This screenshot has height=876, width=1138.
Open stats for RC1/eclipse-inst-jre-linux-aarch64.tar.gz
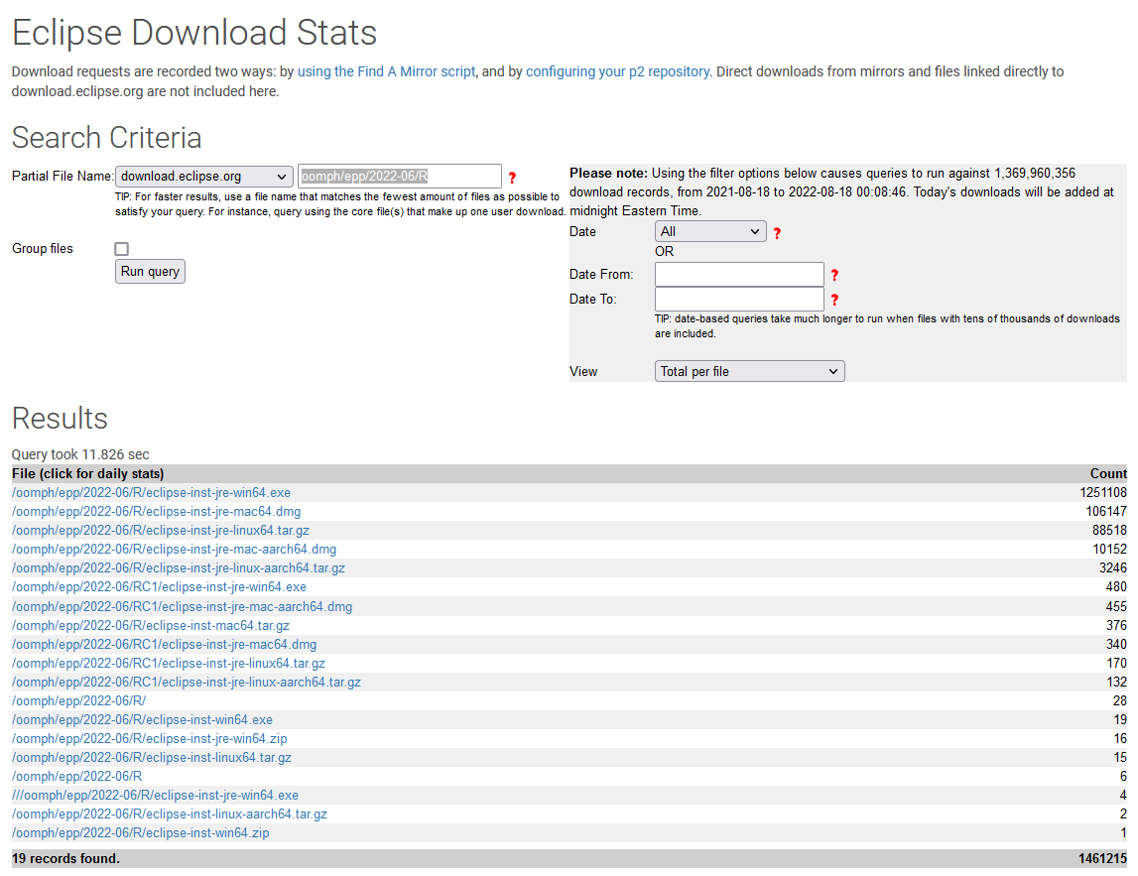pyautogui.click(x=187, y=683)
